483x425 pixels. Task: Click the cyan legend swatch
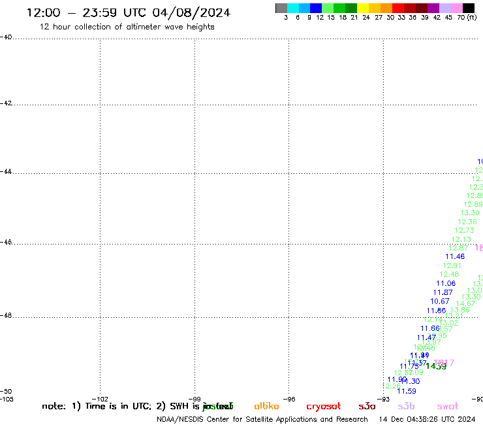(293, 8)
